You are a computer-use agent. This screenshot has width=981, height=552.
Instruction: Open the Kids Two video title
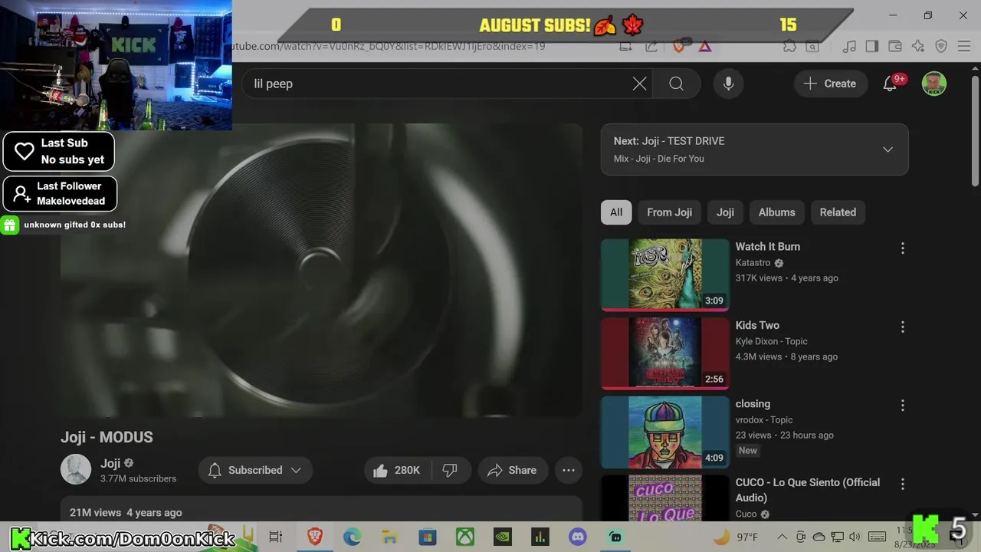[757, 325]
